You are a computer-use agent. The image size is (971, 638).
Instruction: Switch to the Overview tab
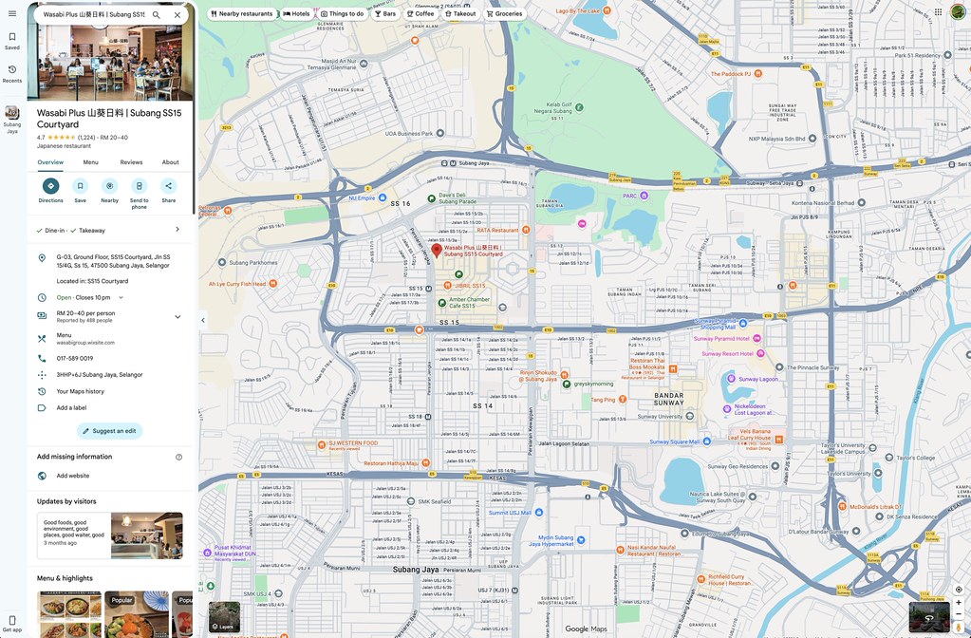point(50,162)
